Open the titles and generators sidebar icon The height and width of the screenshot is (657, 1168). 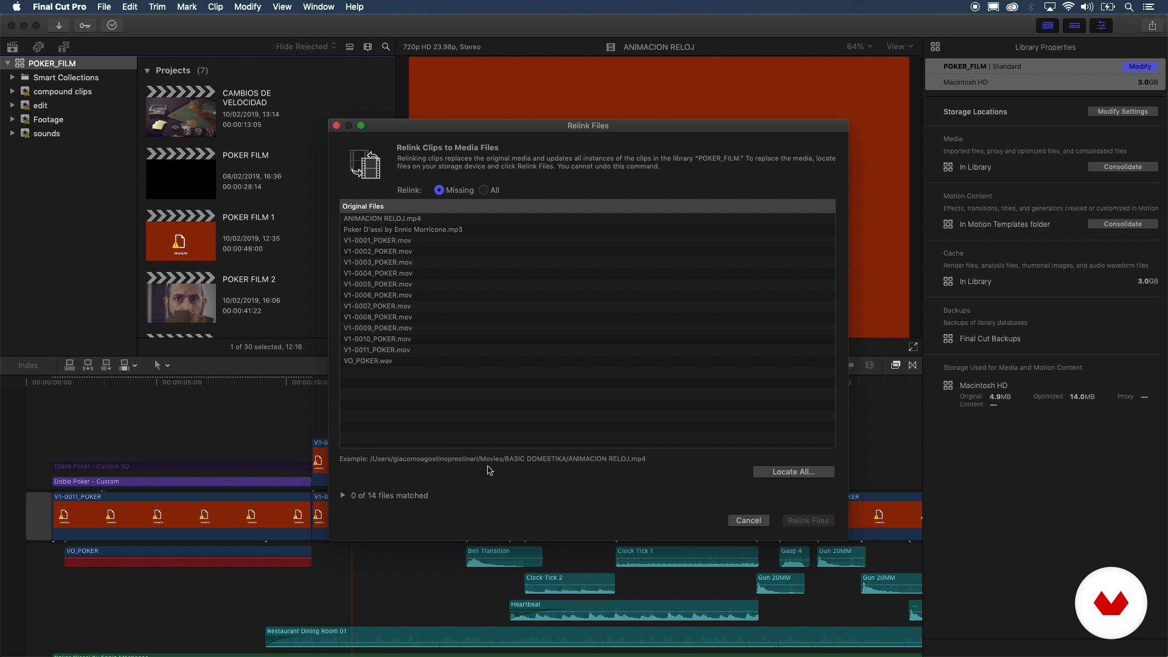[x=64, y=47]
